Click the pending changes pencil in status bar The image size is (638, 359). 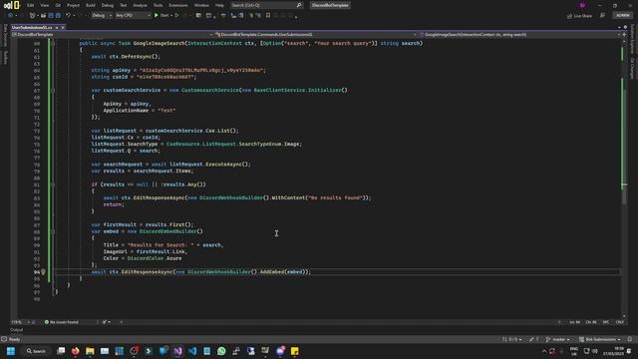coord(534,339)
